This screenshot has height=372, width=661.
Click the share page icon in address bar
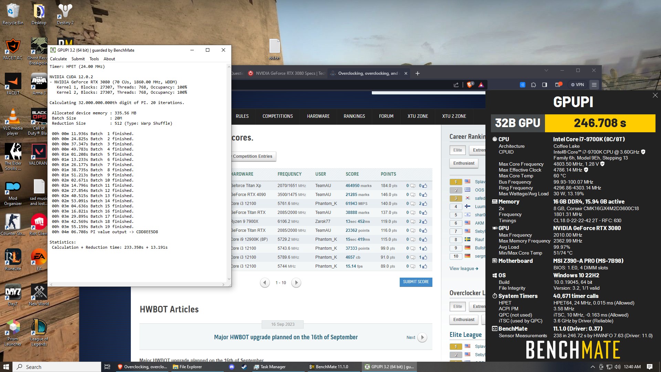(456, 84)
